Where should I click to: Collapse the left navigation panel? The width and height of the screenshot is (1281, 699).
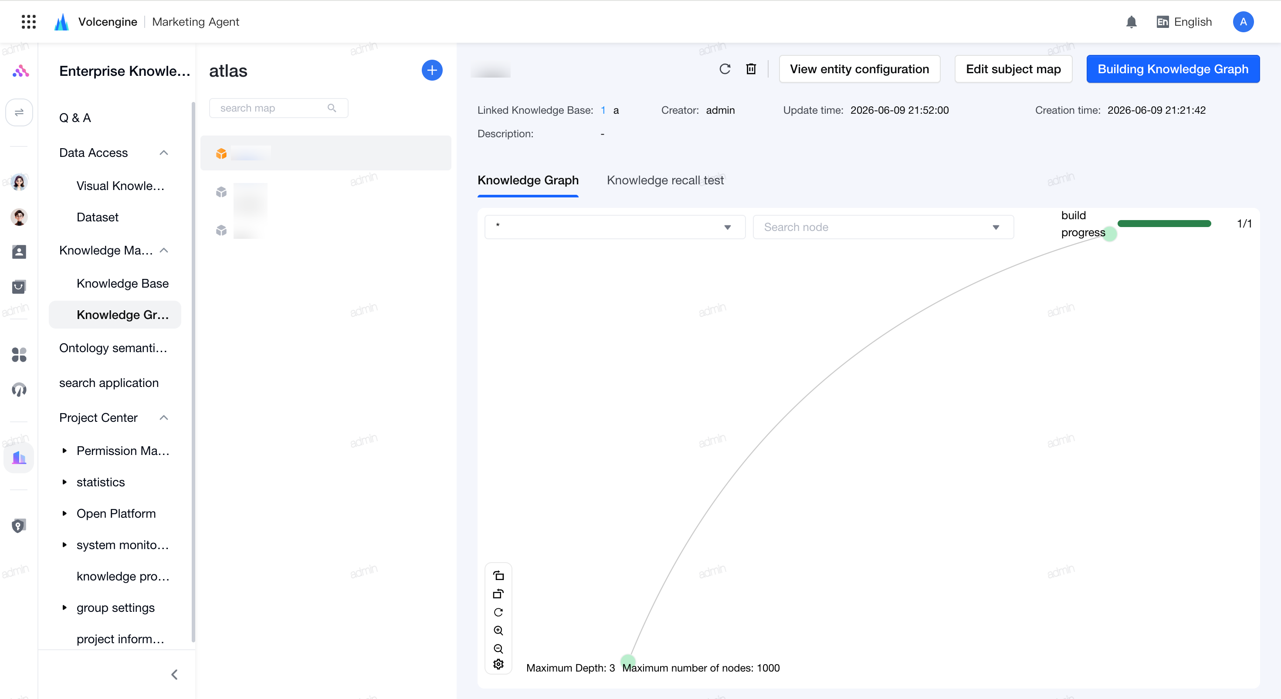(174, 675)
